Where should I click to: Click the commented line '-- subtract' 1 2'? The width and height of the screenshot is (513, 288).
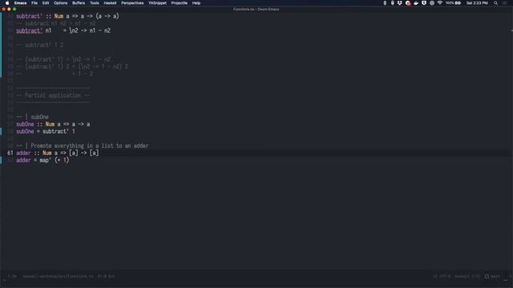point(39,45)
